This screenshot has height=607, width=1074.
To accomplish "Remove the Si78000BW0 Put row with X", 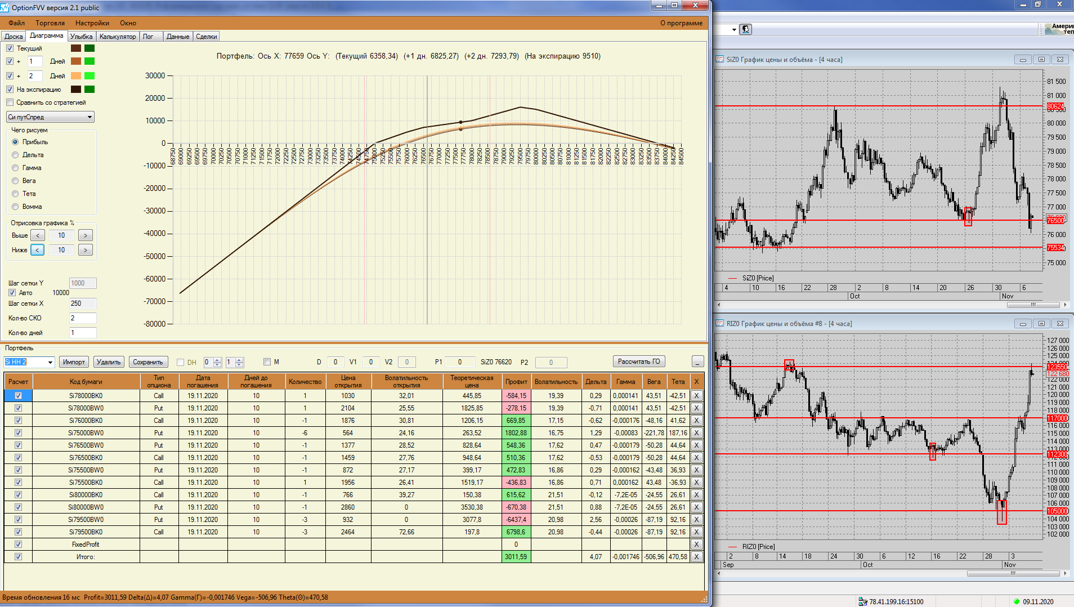I will pos(696,408).
